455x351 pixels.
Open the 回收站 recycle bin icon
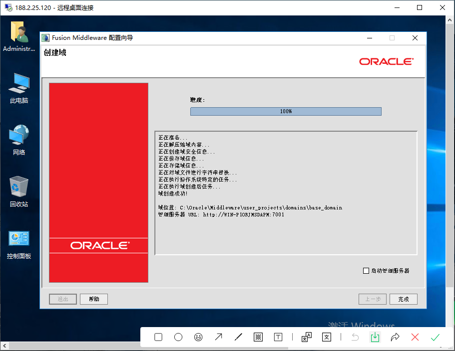pos(19,191)
